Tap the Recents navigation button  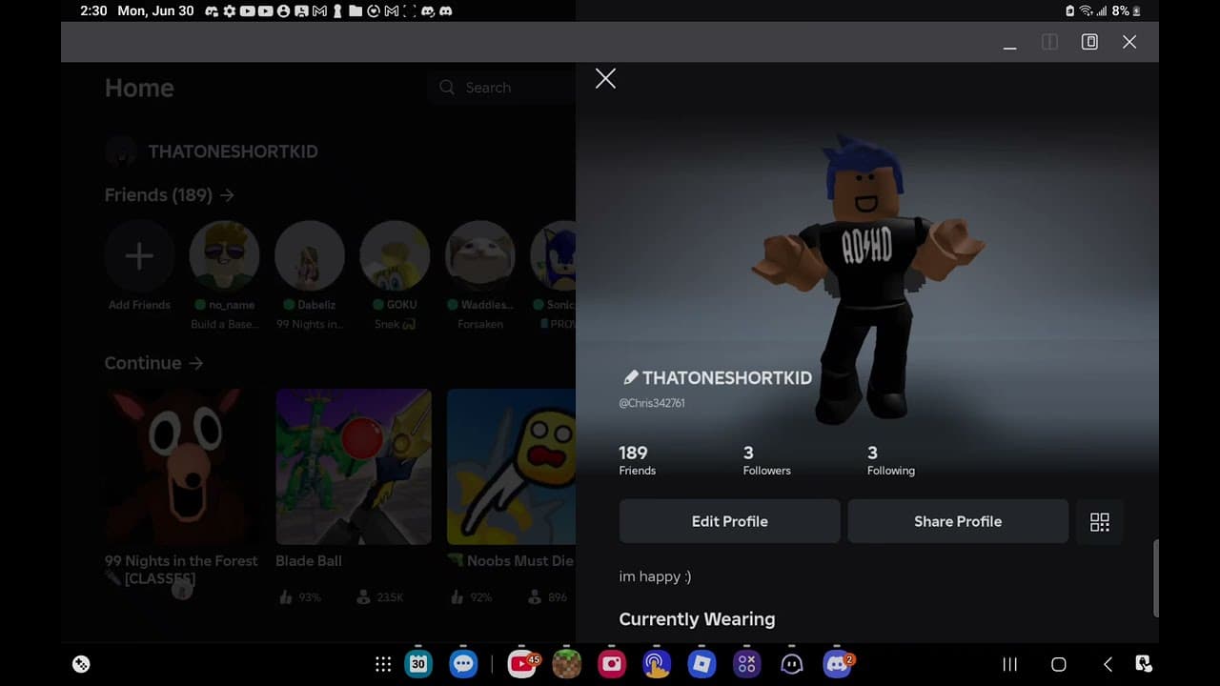(x=1010, y=665)
